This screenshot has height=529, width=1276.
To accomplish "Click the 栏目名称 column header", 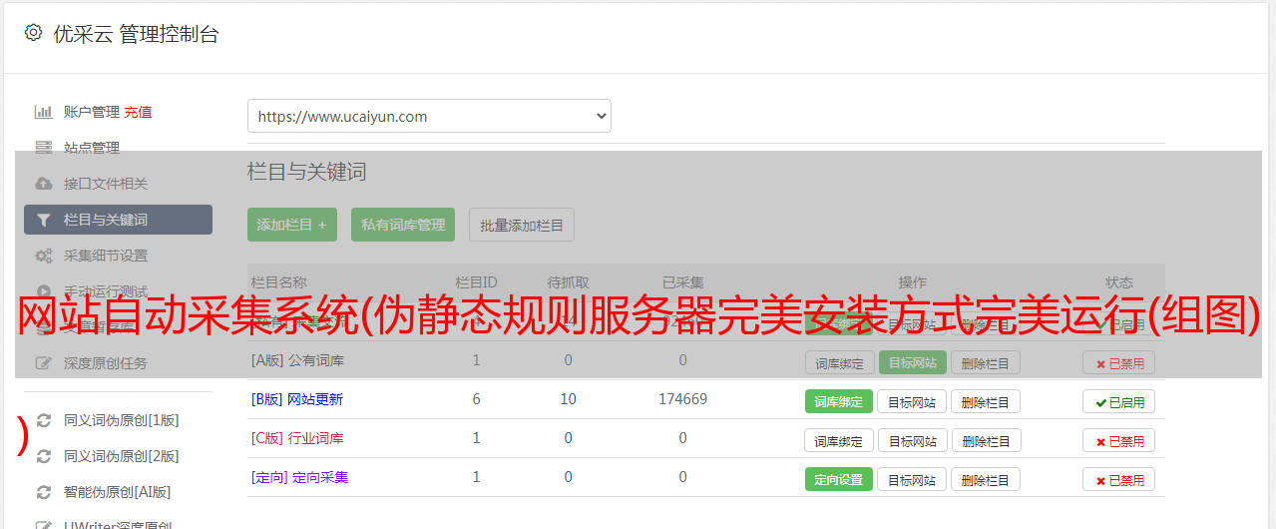I will 278,282.
